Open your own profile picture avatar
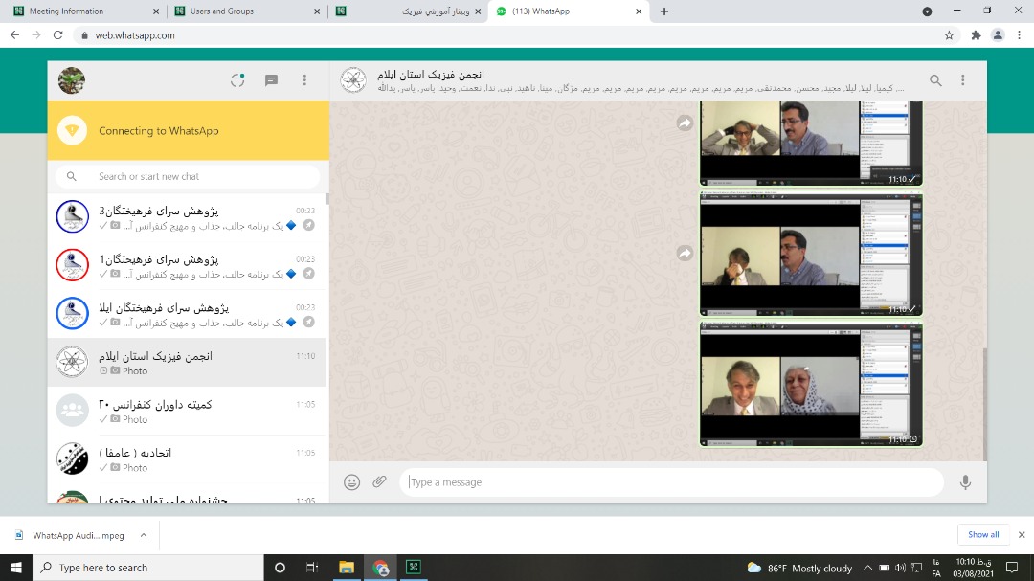This screenshot has width=1034, height=581. tap(72, 80)
